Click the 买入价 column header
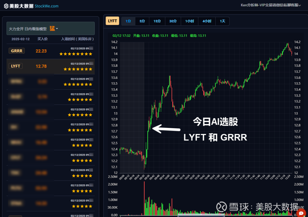The image size is (308, 217). (42, 39)
